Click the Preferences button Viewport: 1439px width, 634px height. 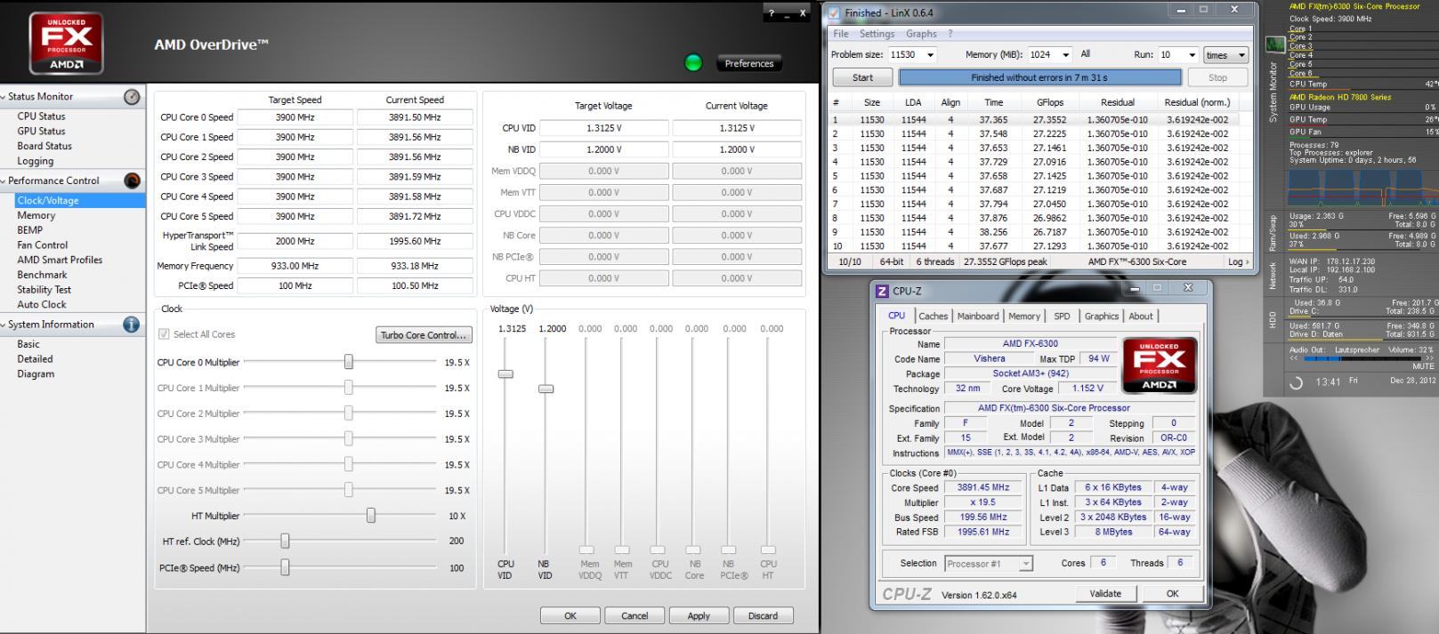(x=749, y=63)
